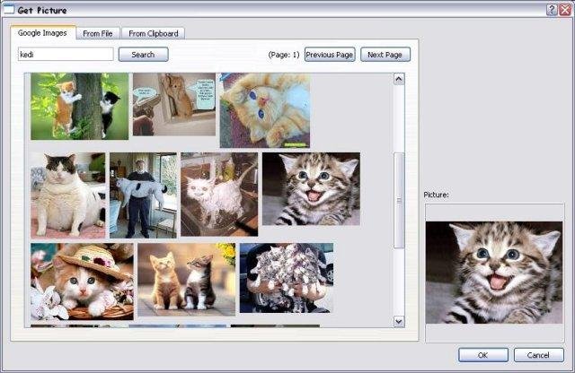This screenshot has width=575, height=373.
Task: Select the kittens climbing tree thumbnail
Action: click(79, 106)
